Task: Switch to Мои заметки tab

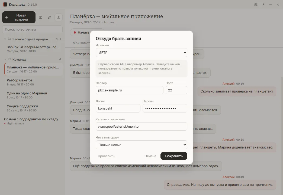Action: tap(81, 43)
